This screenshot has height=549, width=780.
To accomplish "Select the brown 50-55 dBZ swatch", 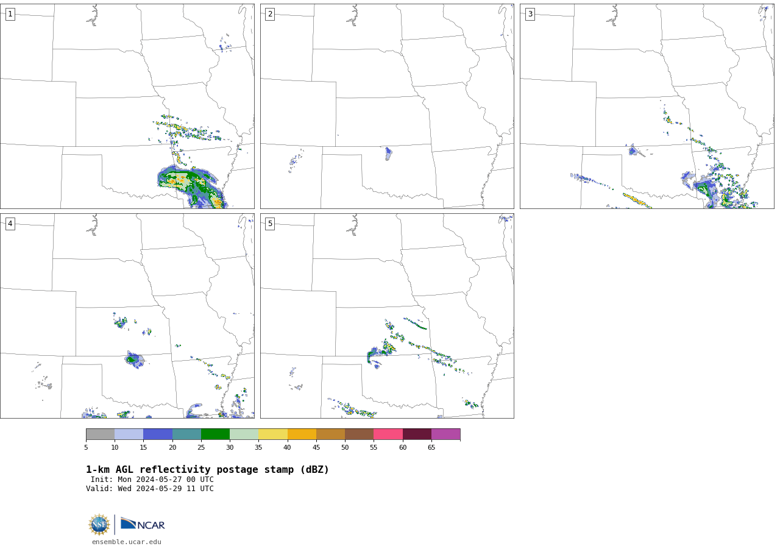I will coord(360,434).
